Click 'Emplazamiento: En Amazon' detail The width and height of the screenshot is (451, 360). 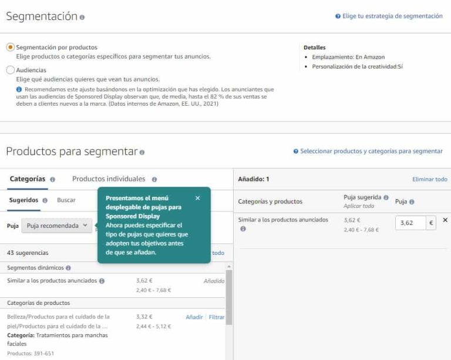coord(348,57)
